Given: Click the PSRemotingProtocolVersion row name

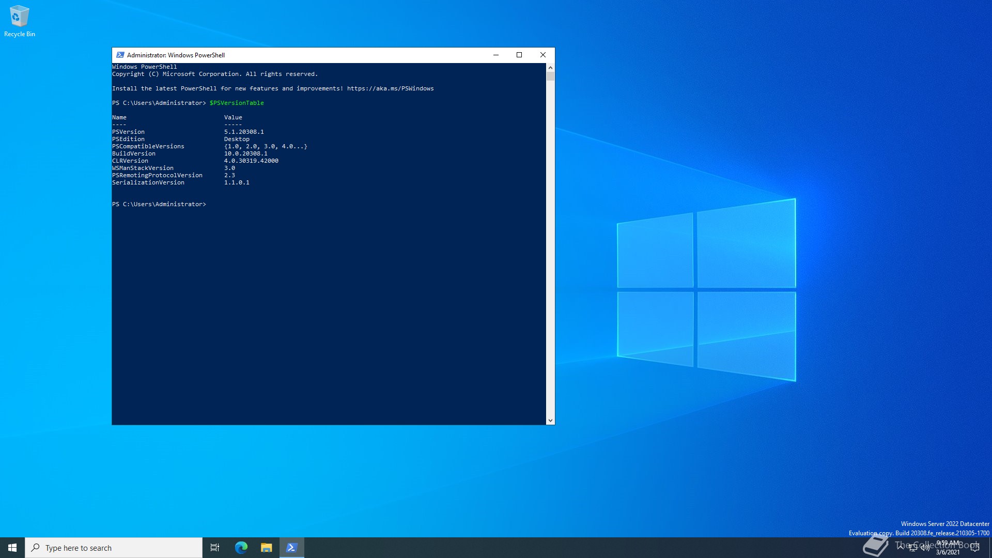Looking at the screenshot, I should pyautogui.click(x=158, y=175).
